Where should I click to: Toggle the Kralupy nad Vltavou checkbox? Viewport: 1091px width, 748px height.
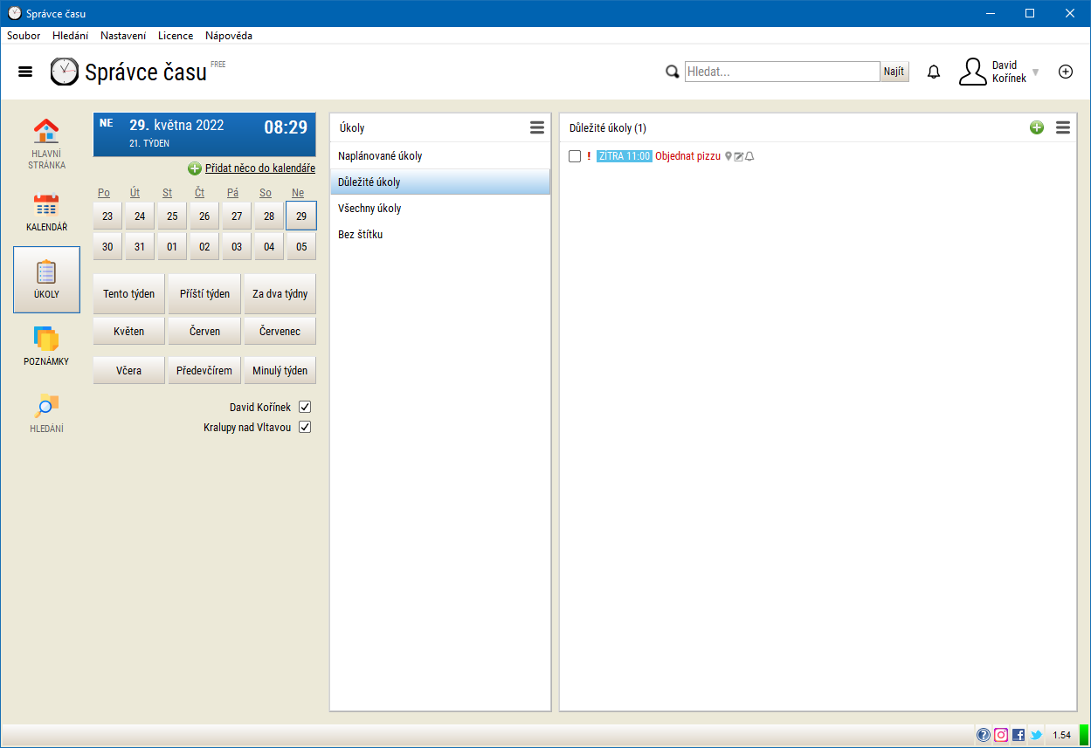305,427
